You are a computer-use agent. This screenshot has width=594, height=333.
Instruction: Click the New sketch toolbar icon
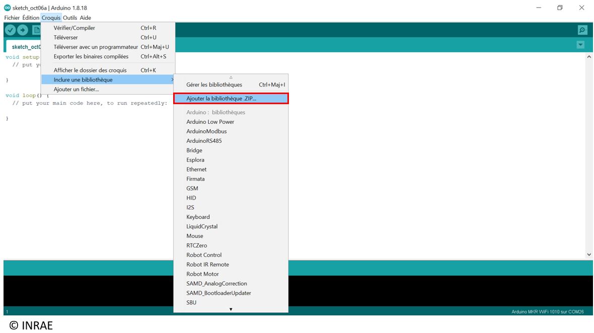coord(36,30)
